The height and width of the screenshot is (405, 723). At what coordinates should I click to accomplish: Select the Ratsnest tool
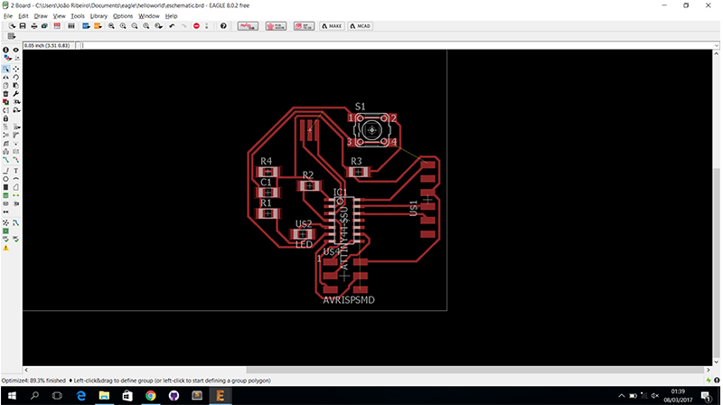(x=6, y=222)
